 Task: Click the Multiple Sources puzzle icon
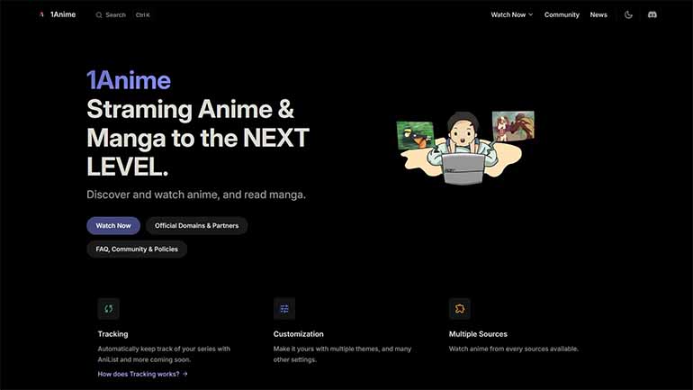460,309
